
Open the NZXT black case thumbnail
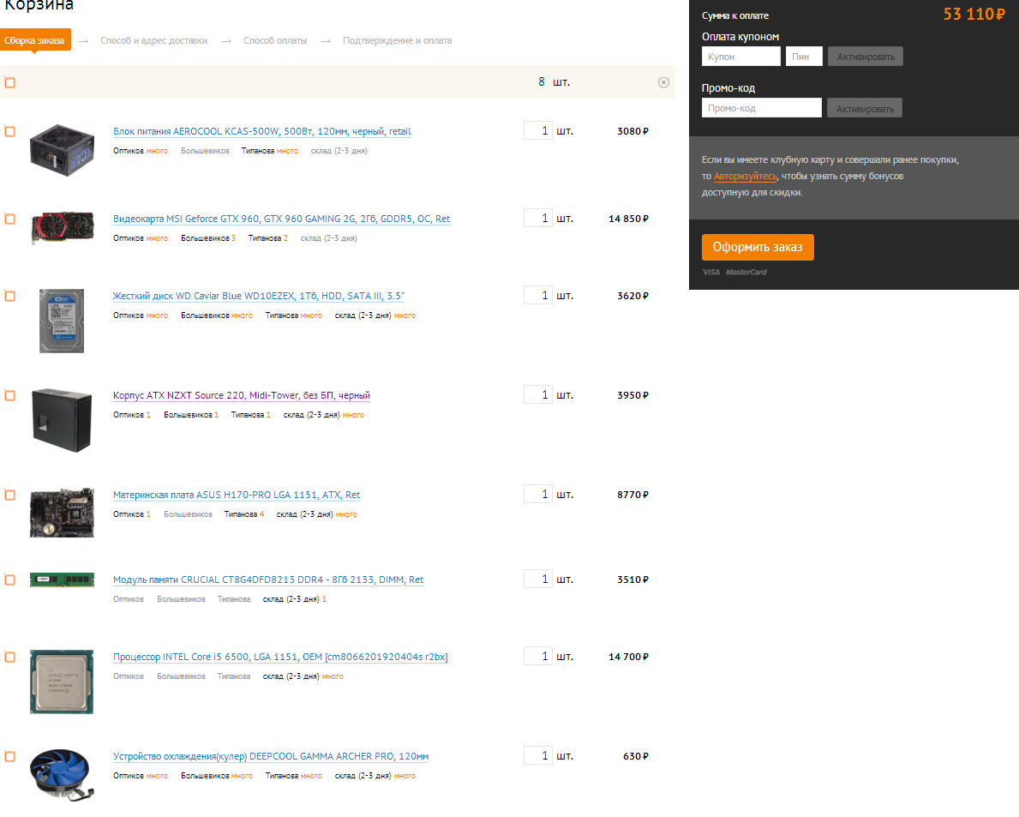click(62, 420)
